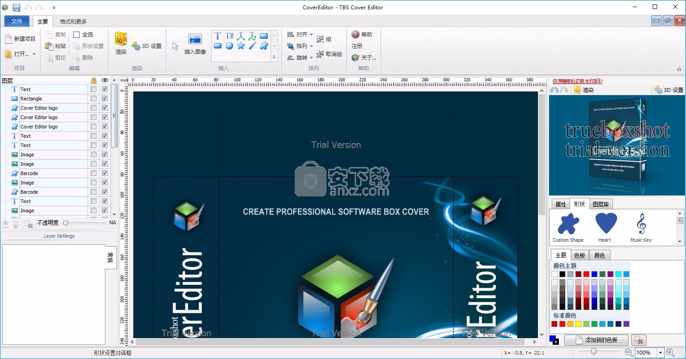Choose the arc text tool in insert gallery
This screenshot has height=359, width=686.
pyautogui.click(x=241, y=36)
